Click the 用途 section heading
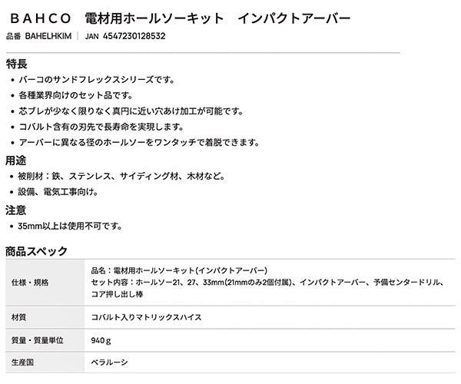Viewport: 461px width, 384px height. click(x=16, y=161)
